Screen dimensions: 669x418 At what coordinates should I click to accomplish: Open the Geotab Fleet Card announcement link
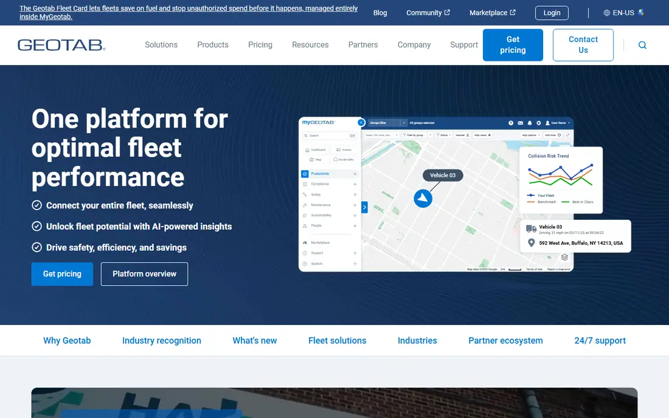[x=189, y=12]
